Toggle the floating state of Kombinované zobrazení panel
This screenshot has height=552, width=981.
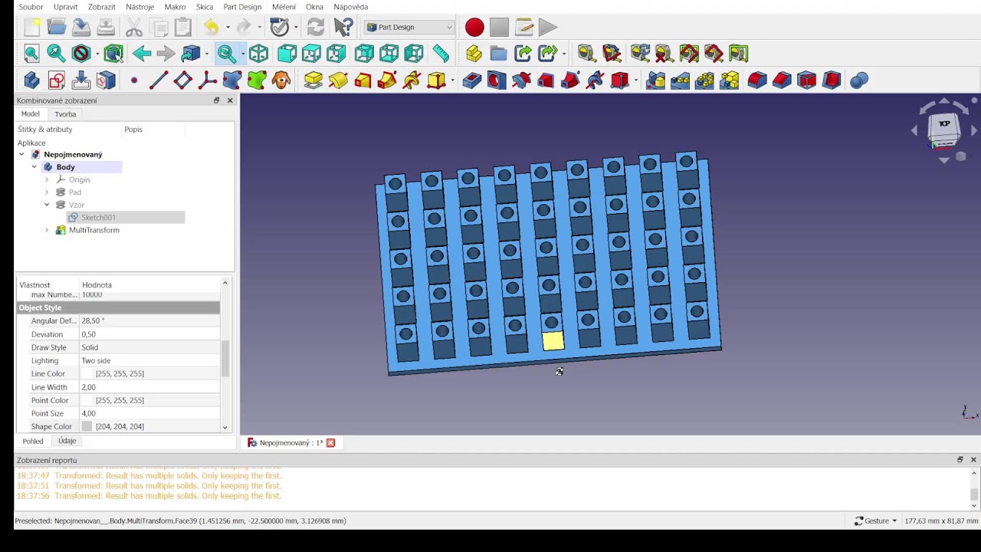[216, 100]
